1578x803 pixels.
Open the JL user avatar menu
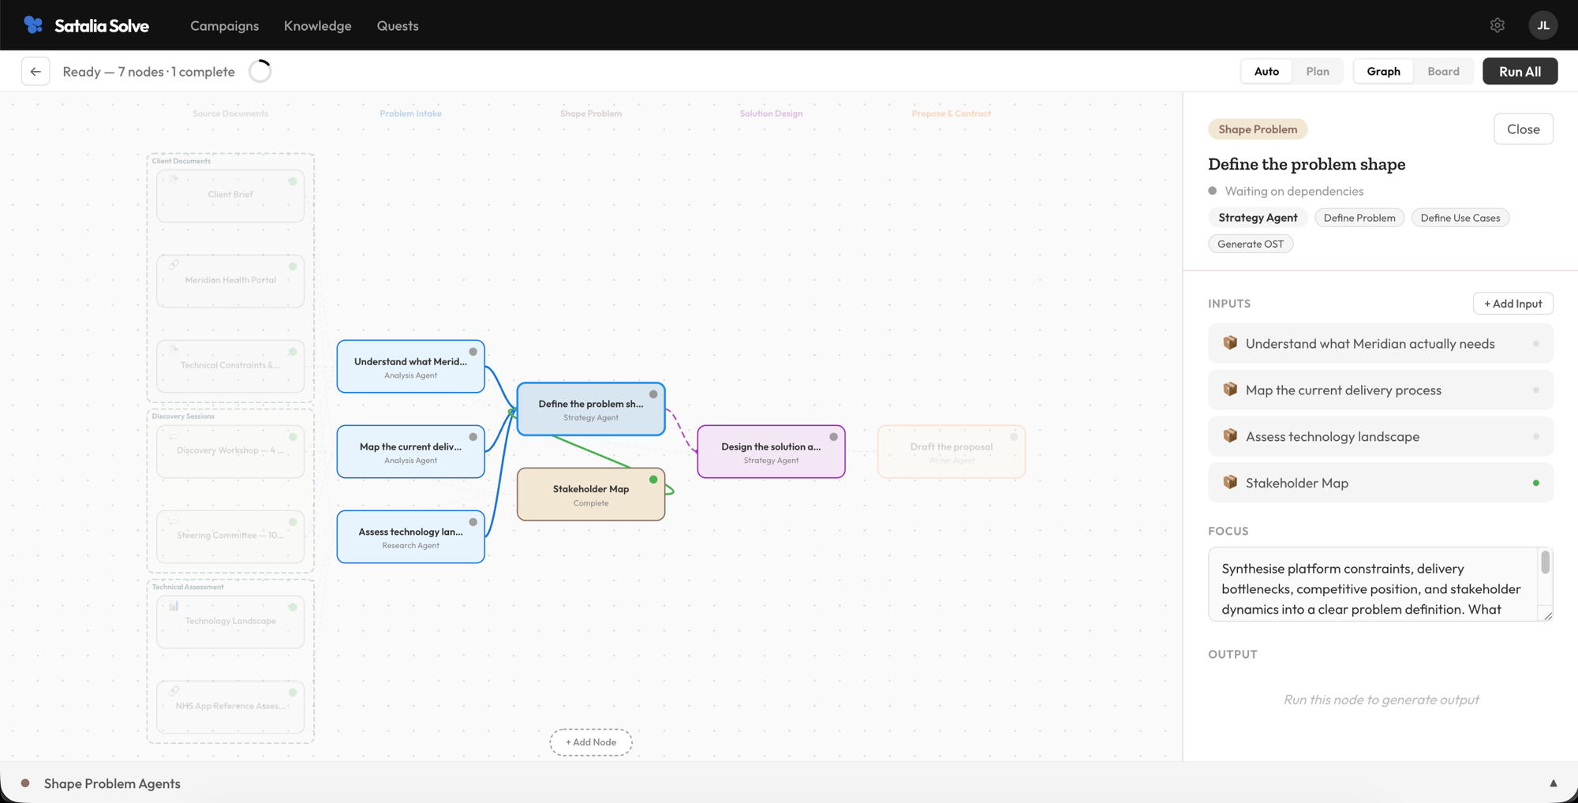pos(1542,25)
